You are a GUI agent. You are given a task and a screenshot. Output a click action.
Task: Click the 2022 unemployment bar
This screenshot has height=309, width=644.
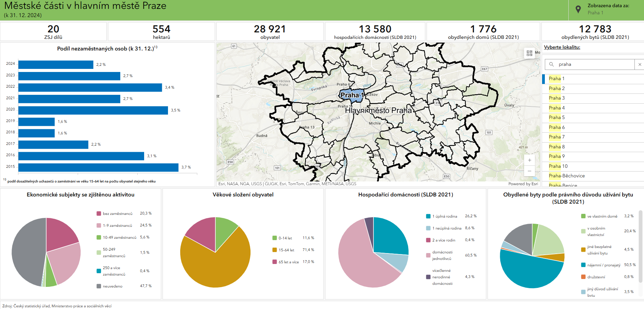click(90, 88)
